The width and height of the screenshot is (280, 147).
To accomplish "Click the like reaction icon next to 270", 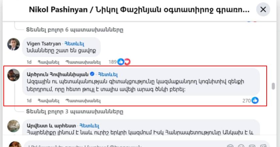I will coord(255,100).
